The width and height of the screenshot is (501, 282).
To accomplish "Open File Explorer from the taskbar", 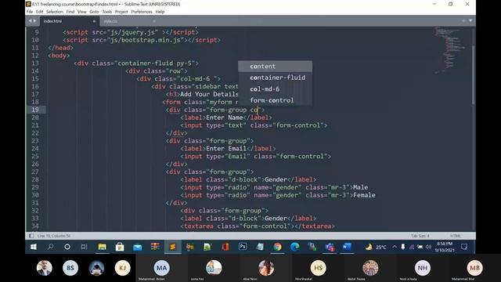I will [103, 247].
